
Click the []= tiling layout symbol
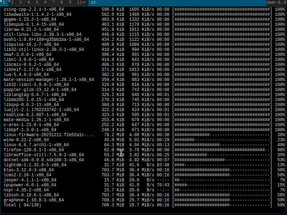(81, 3)
